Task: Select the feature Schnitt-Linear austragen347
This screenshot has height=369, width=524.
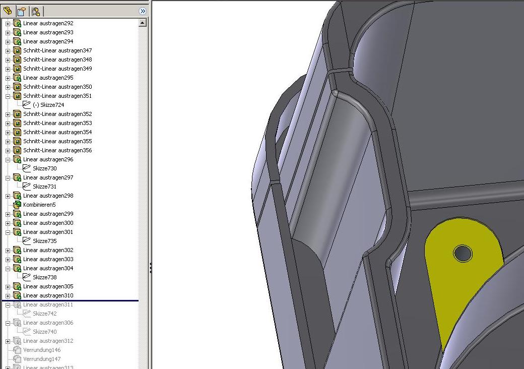Action: pos(57,50)
